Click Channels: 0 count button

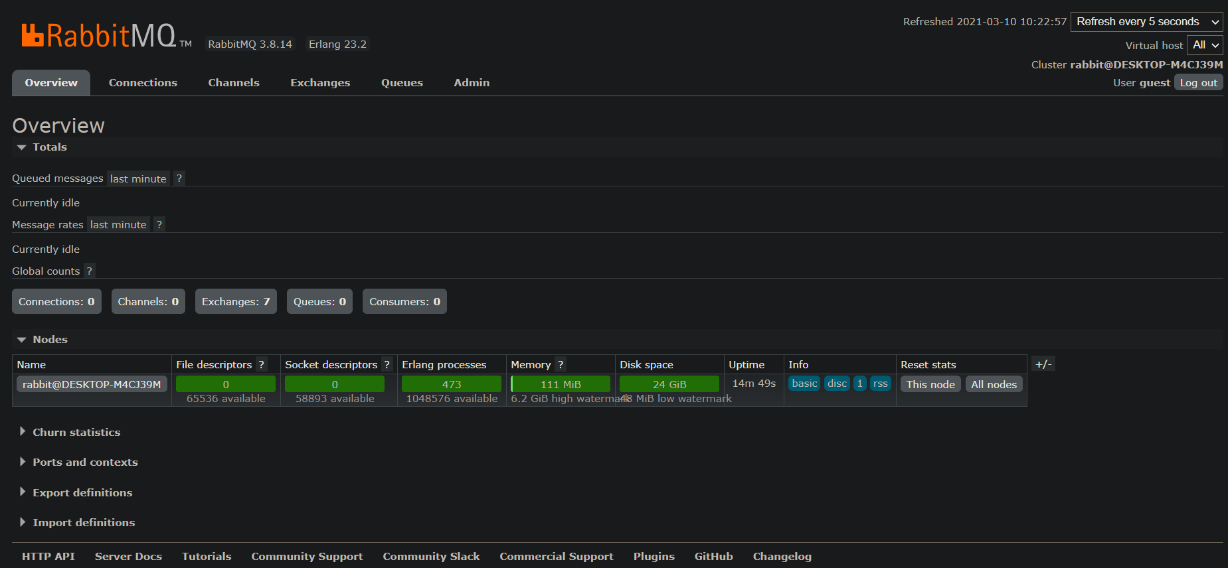(148, 301)
